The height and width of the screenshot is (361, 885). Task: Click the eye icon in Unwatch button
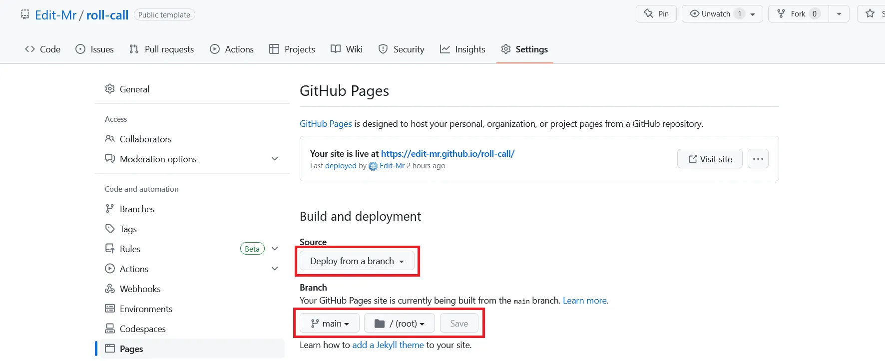coord(694,13)
